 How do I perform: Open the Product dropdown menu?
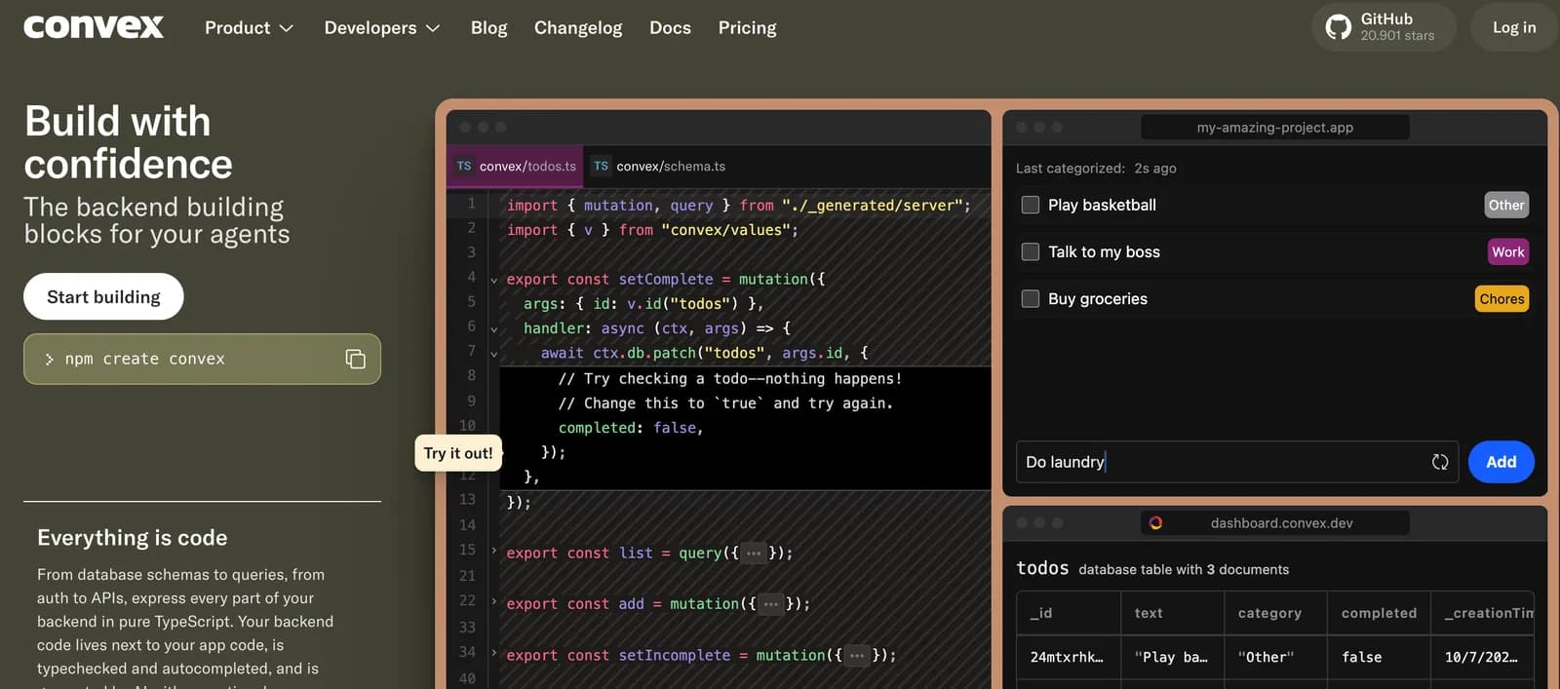pos(249,27)
